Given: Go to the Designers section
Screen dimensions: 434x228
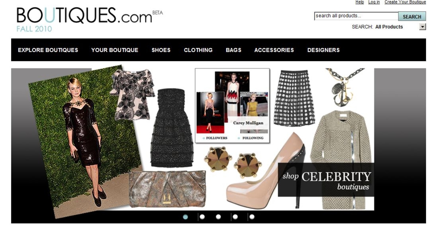Looking at the screenshot, I should 323,50.
